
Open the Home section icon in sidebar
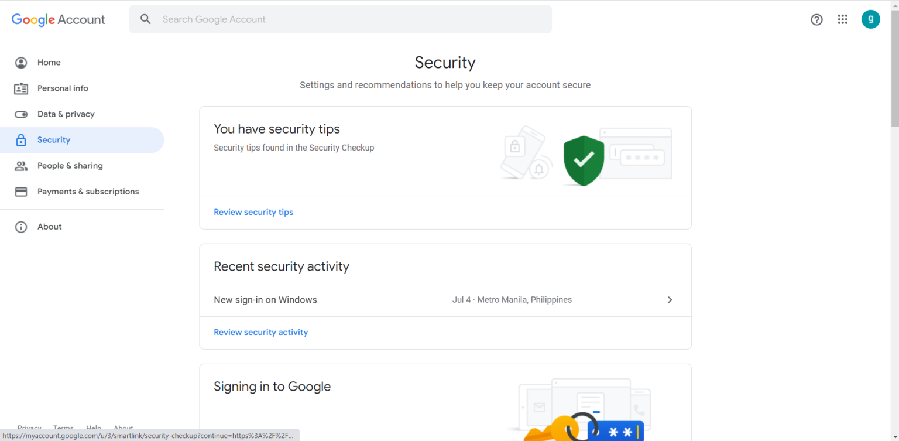(21, 62)
